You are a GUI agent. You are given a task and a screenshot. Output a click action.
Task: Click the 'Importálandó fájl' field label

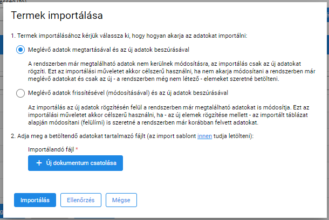click(x=51, y=149)
